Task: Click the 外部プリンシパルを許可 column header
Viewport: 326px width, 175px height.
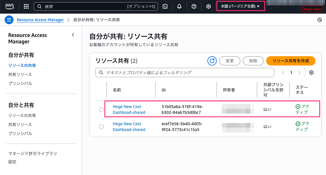Action: [273, 90]
